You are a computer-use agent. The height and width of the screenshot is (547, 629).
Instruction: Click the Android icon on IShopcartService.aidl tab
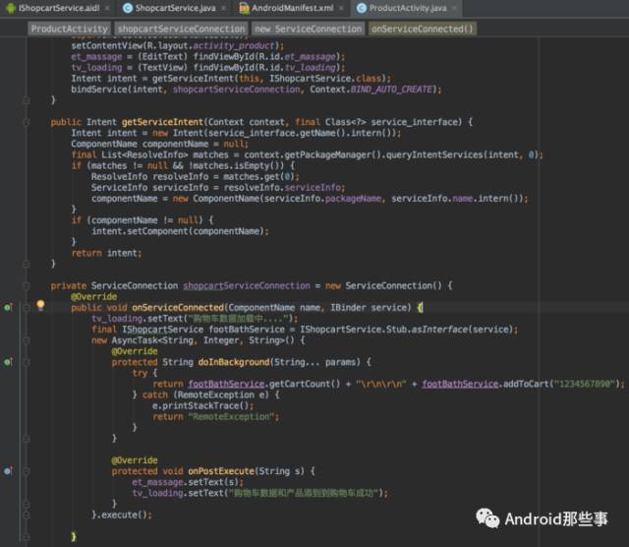pyautogui.click(x=11, y=8)
